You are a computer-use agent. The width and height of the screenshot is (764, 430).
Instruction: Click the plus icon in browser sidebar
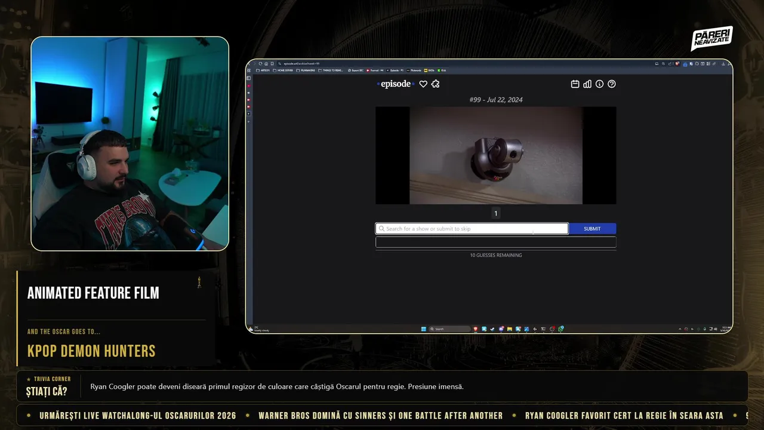(249, 121)
